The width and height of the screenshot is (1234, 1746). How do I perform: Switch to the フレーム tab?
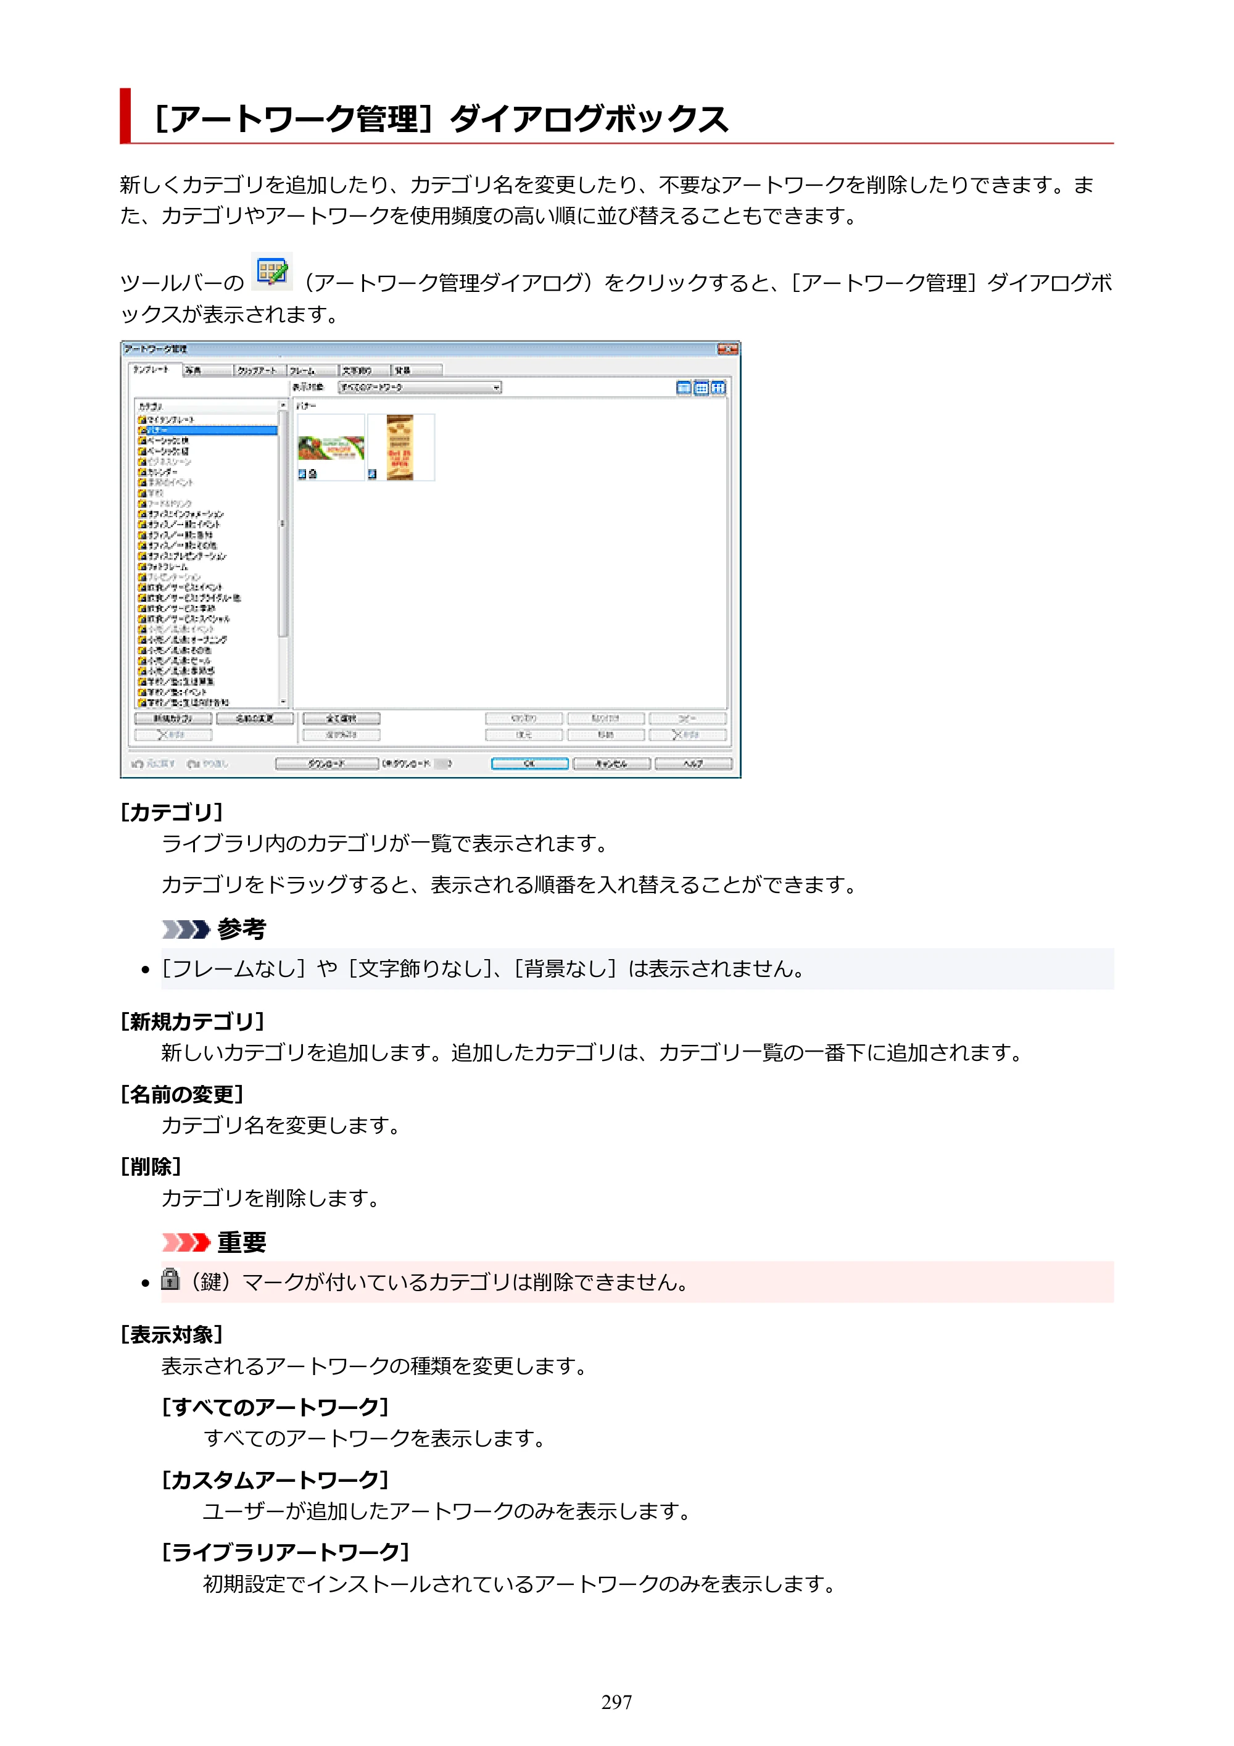pyautogui.click(x=312, y=370)
